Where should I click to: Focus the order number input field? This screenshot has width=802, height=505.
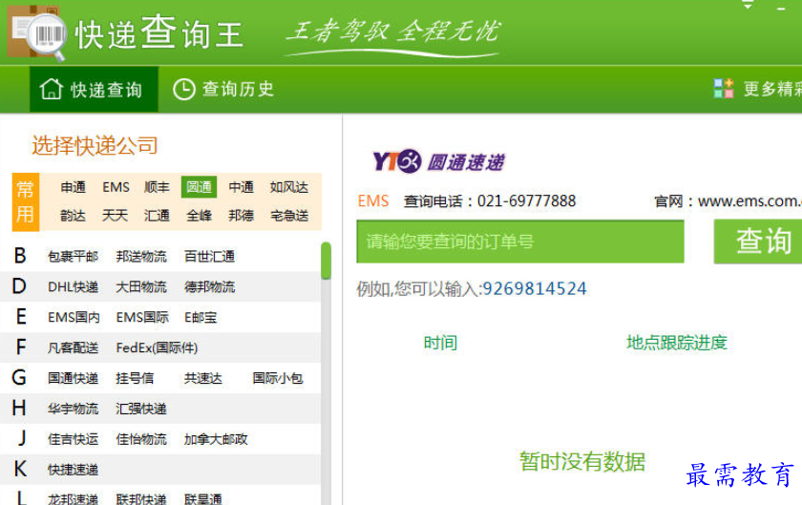520,242
